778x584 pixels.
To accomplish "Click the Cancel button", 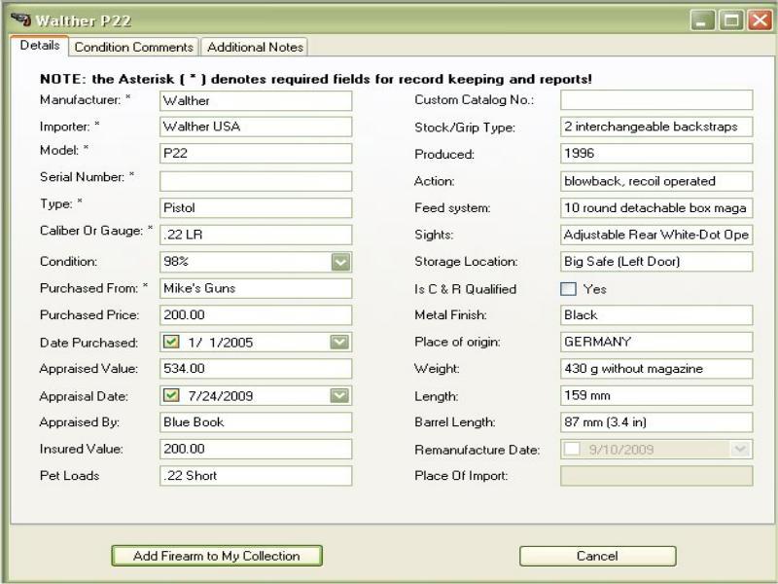I will click(x=597, y=556).
